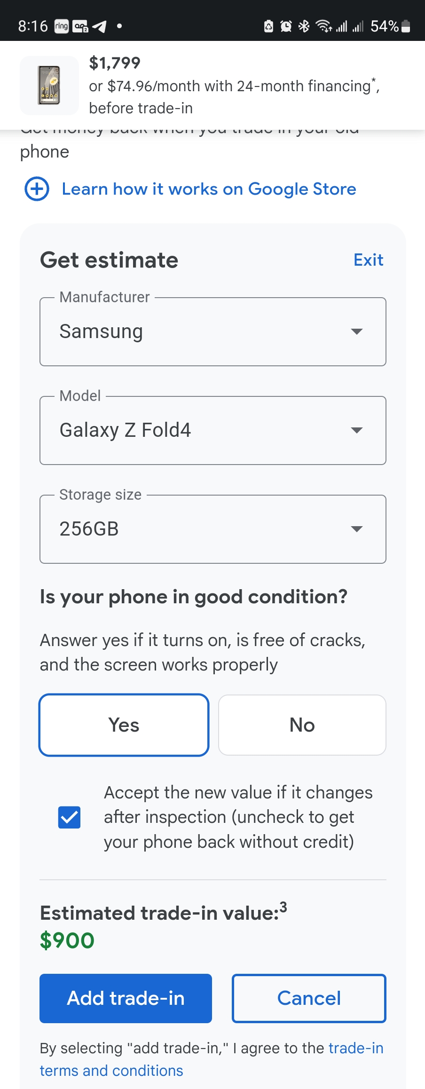Tap the battery indicator icon
The image size is (425, 1089).
(x=406, y=26)
